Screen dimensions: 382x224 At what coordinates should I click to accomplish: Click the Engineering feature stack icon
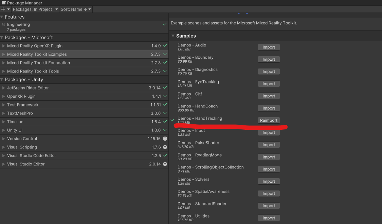tap(4, 24)
